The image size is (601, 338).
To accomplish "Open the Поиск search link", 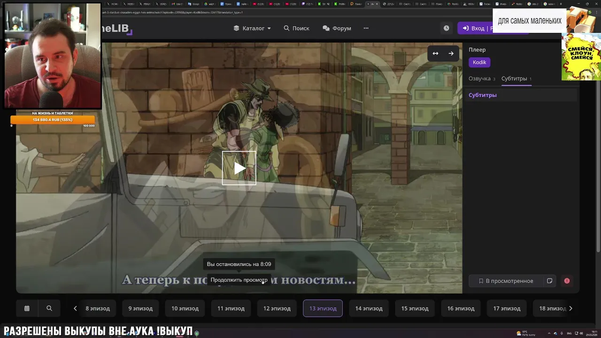I will point(296,28).
